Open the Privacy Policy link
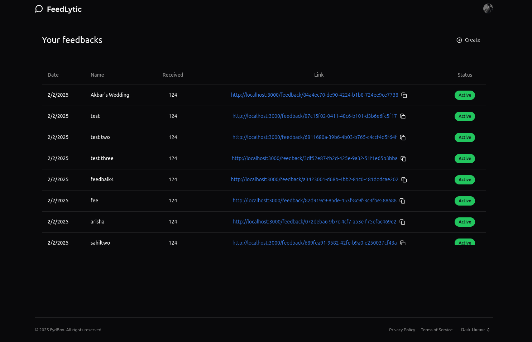This screenshot has height=342, width=532. pos(402,330)
